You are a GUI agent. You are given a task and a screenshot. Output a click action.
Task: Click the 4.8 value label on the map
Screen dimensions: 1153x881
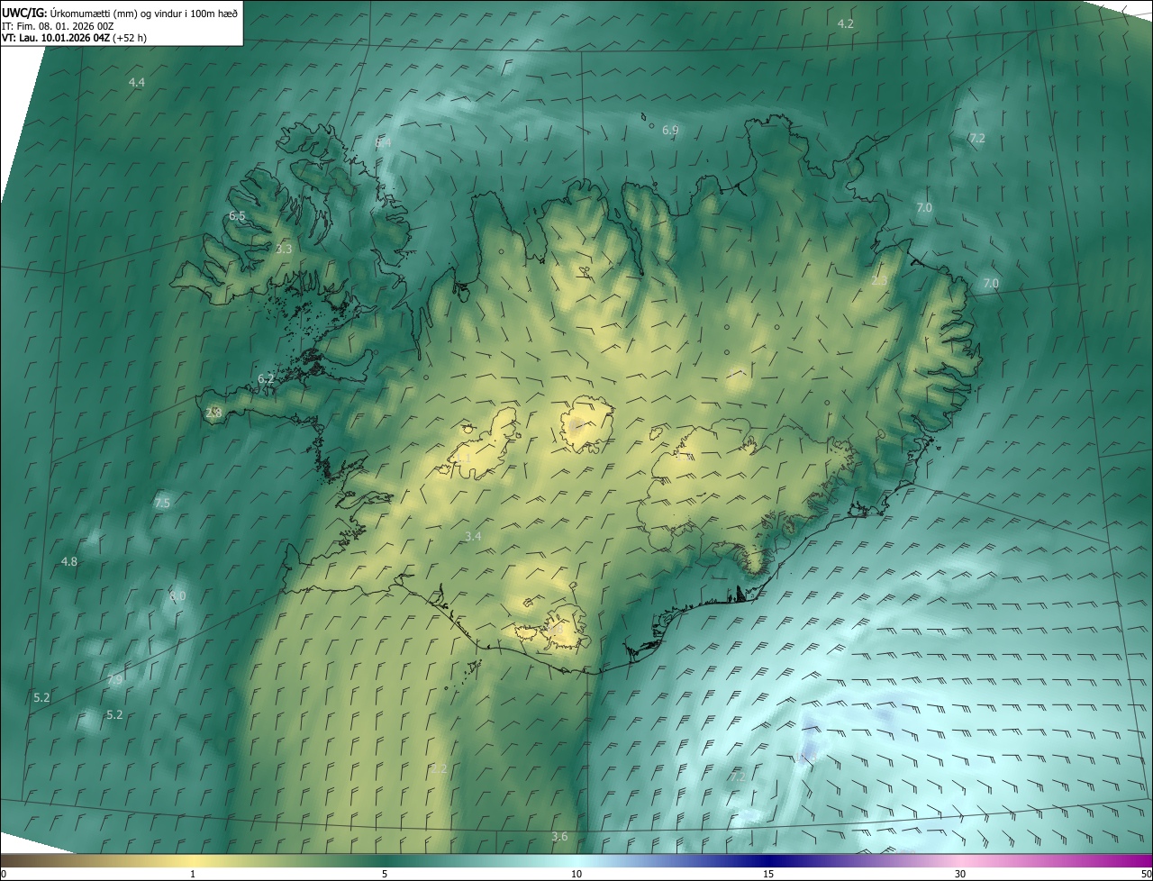pos(69,562)
